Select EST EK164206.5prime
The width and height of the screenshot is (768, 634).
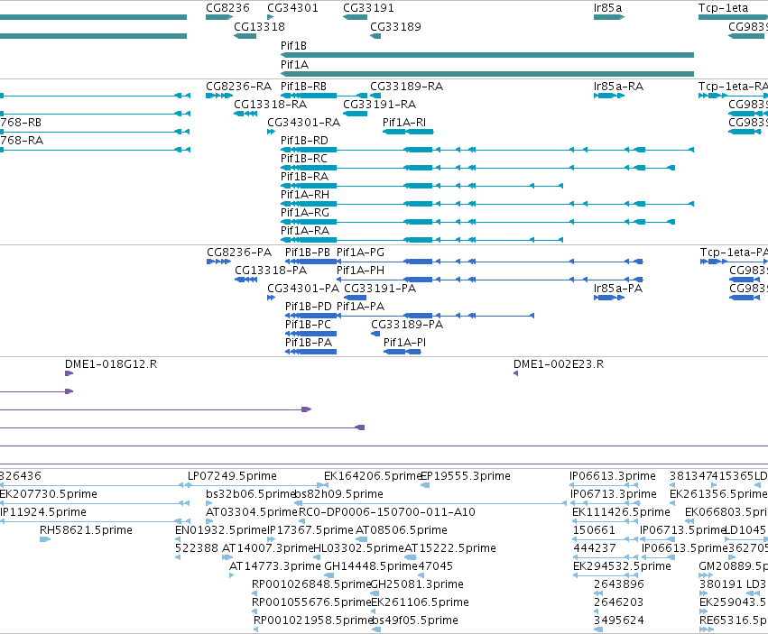click(372, 476)
